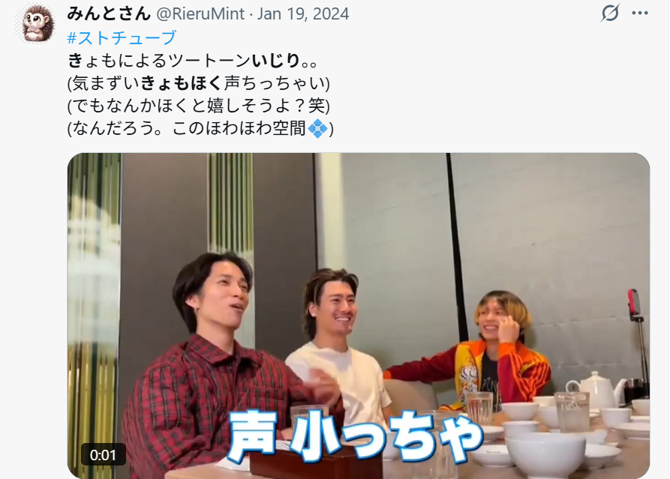Click the 声小っちゃ caption in the video
Viewport: 670px width, 479px height.
click(x=357, y=435)
